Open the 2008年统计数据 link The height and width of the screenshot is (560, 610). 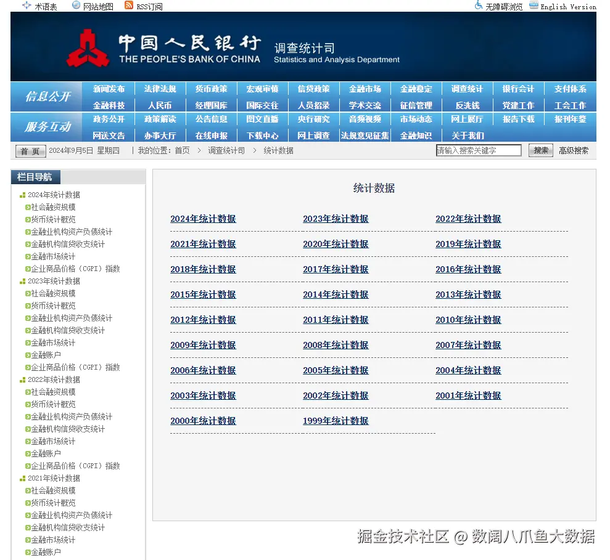point(336,346)
